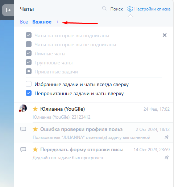Collapse the sidebar with the arrow icon
This screenshot has width=174, height=187.
pos(8,10)
